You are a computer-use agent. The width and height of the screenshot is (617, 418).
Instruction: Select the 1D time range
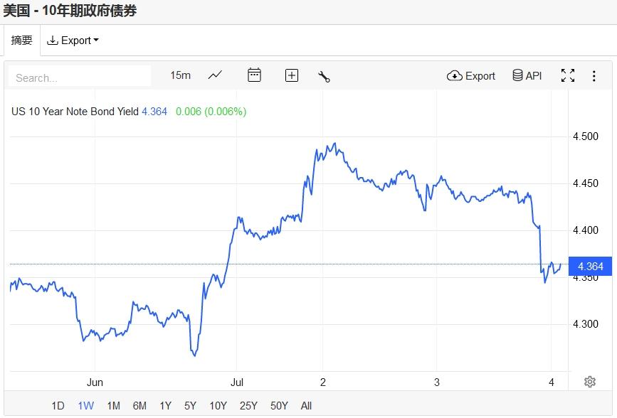click(x=58, y=406)
